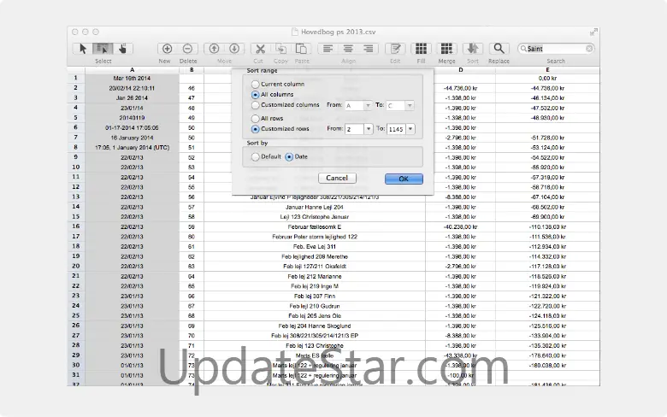
Task: Select row 25 header
Action: pyautogui.click(x=76, y=316)
